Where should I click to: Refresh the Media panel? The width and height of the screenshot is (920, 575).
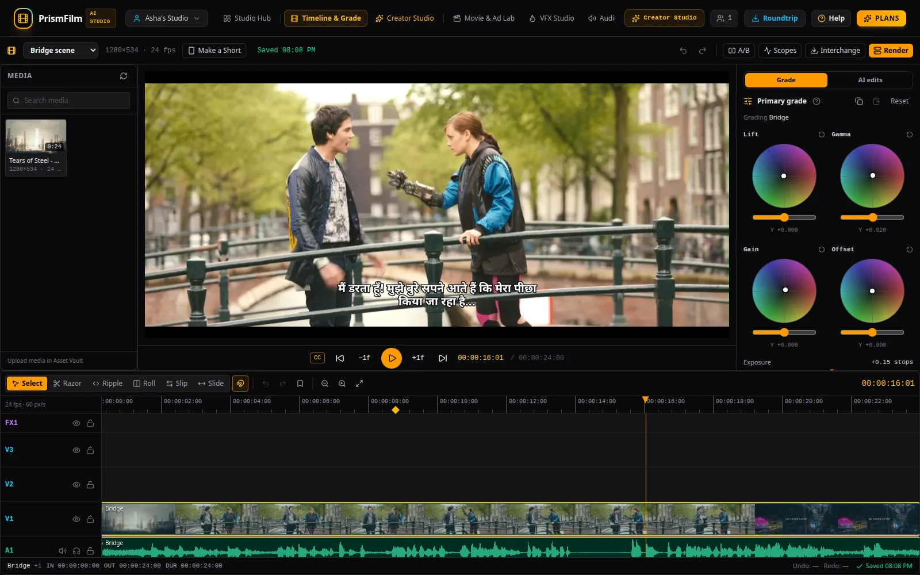[x=124, y=76]
